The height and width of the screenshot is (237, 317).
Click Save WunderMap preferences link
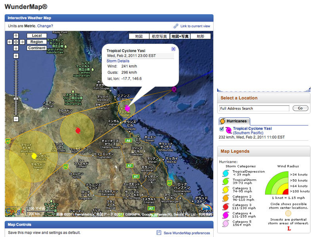click(187, 233)
